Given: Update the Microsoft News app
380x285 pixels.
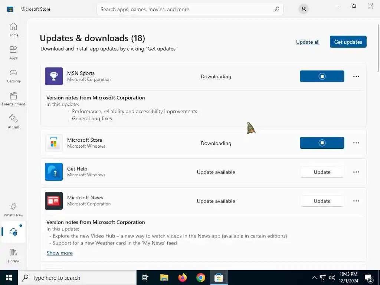Looking at the screenshot, I should (x=322, y=201).
